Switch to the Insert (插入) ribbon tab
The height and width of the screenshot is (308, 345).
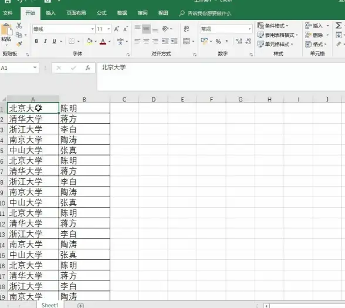coord(50,13)
